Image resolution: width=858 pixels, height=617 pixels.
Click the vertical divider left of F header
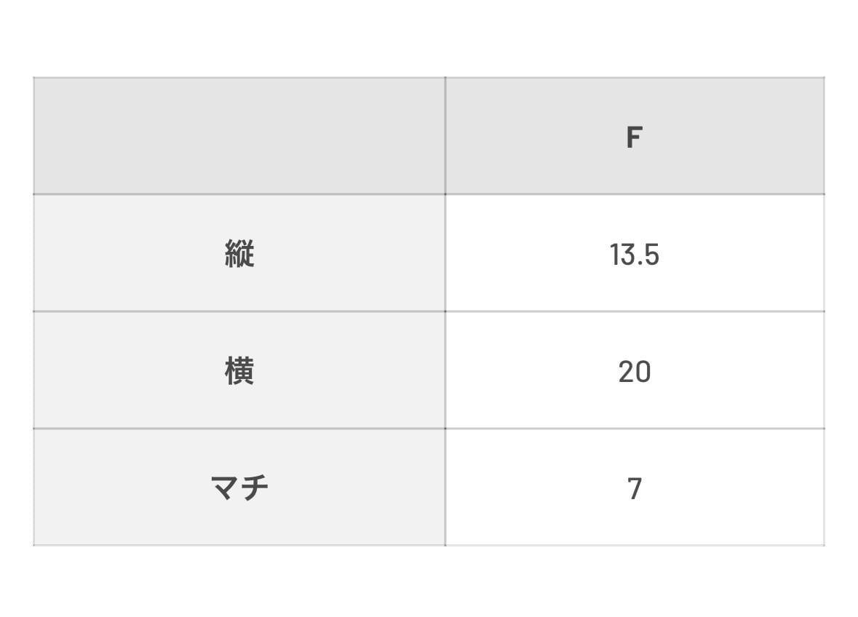pyautogui.click(x=445, y=137)
